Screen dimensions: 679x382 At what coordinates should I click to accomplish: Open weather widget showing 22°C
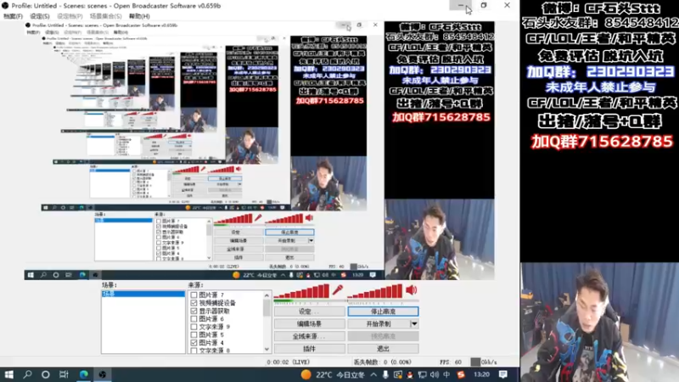point(333,374)
